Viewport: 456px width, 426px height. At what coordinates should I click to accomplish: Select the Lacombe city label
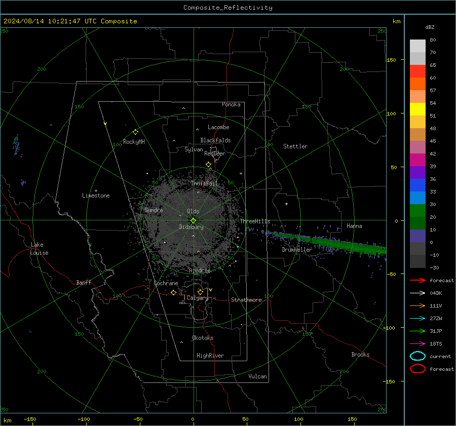218,127
